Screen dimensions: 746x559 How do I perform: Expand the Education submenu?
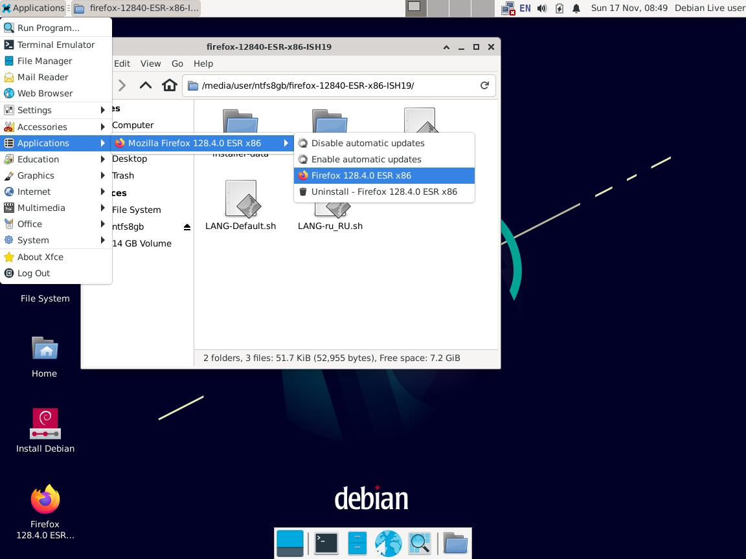56,159
